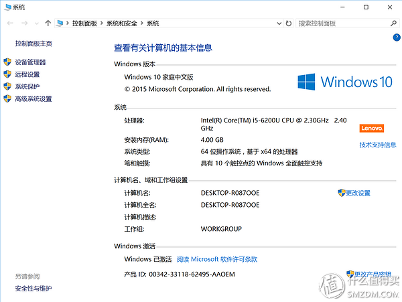Click product ID 00342-33118-62495-AAOEM
Image resolution: width=402 pixels, height=302 pixels.
click(192, 275)
